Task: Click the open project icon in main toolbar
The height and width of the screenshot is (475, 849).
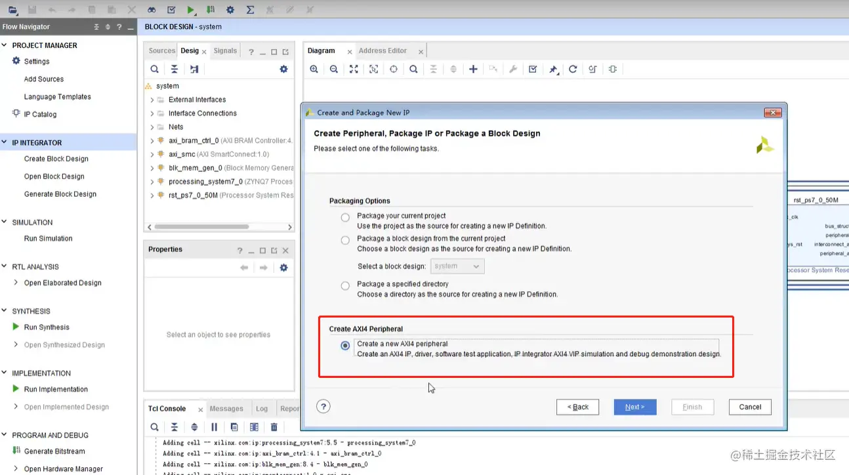Action: tap(13, 10)
